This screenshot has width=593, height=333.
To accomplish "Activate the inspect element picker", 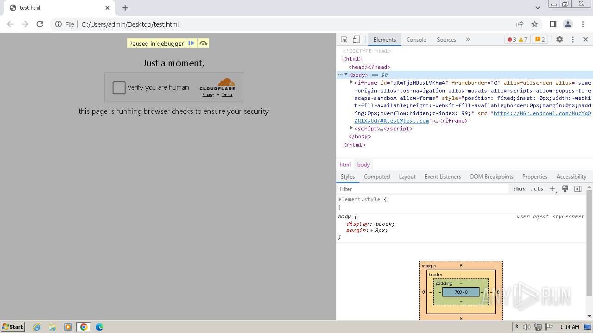I will 344,40.
